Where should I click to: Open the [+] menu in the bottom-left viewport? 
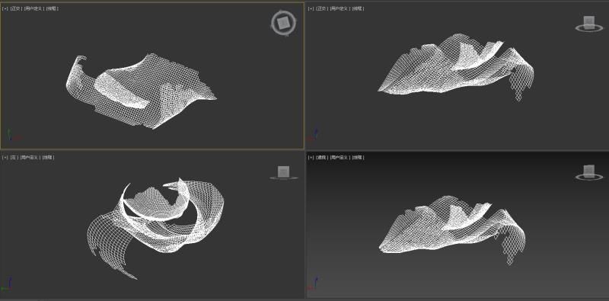click(5, 157)
